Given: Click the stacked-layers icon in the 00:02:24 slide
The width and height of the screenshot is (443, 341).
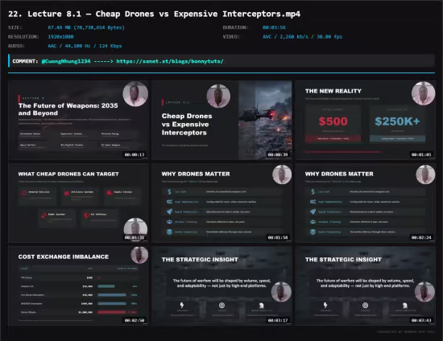Looking at the screenshot, I should point(313,232).
